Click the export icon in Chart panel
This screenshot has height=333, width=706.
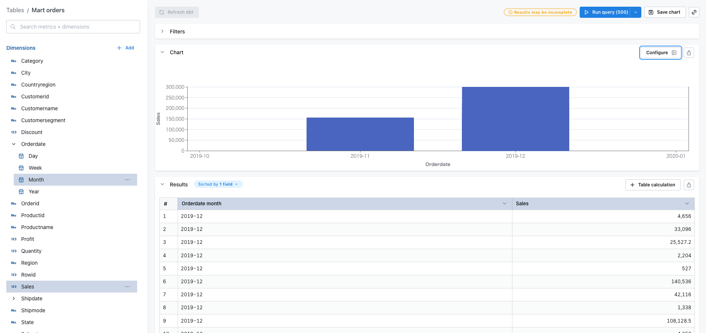(689, 53)
